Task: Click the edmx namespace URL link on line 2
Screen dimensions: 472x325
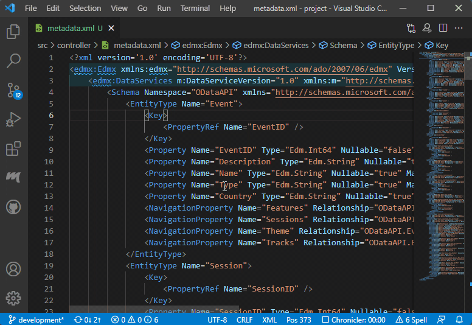Action: (282, 69)
